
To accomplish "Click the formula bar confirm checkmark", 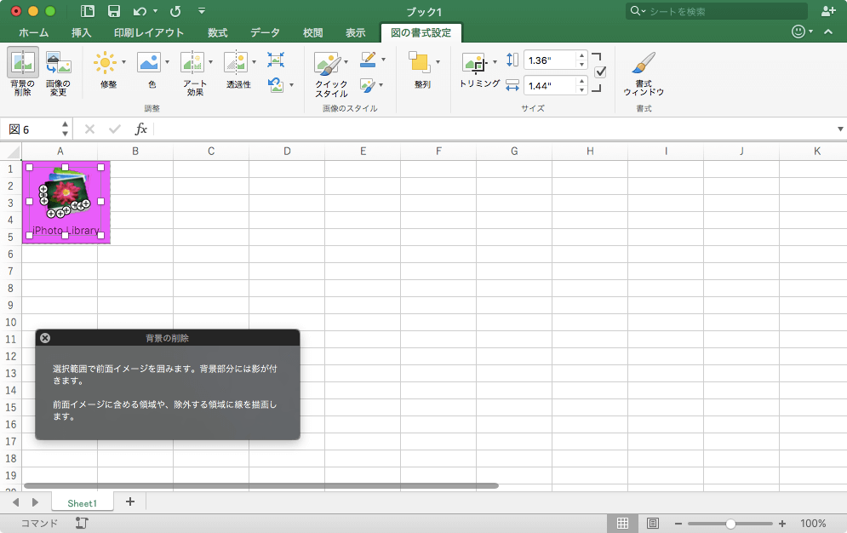I will pyautogui.click(x=115, y=129).
